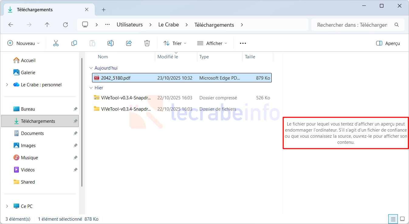409x224 pixels.
Task: Go up one folder level
Action: tap(47, 25)
